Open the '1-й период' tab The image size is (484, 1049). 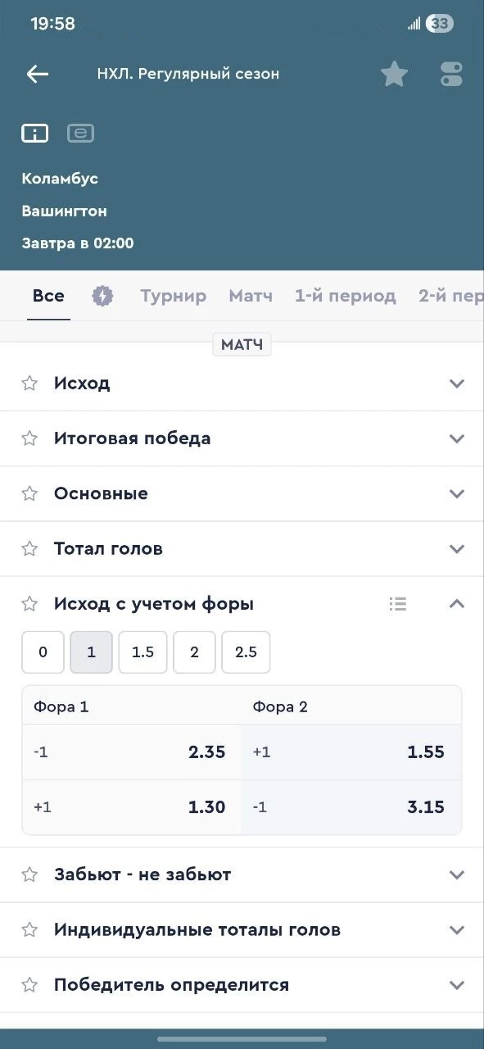click(344, 295)
